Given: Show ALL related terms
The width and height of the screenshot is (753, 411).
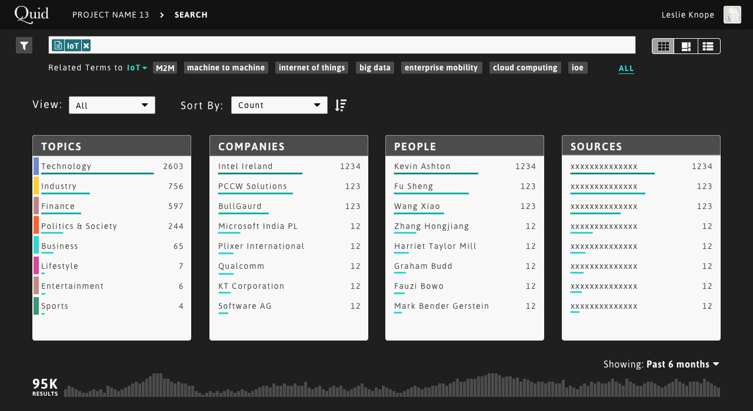Looking at the screenshot, I should (626, 69).
